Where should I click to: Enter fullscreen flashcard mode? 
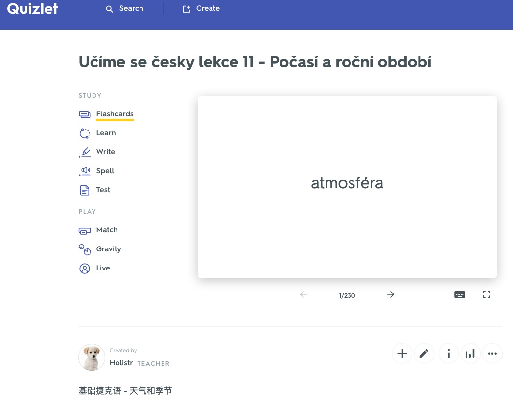(486, 294)
